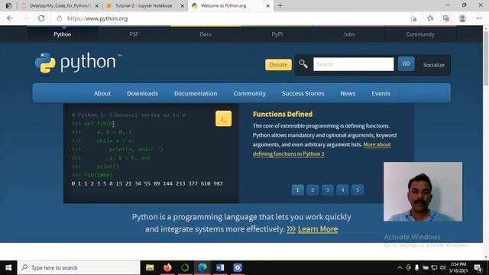Open Microsoft Word from taskbar

tap(220, 267)
